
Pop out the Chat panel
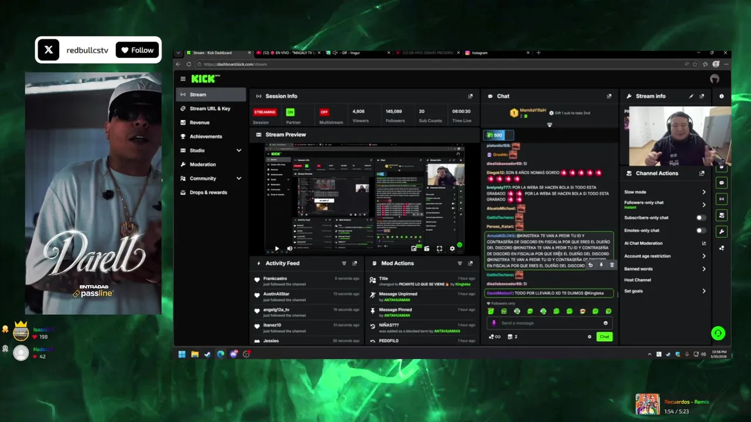coord(609,96)
